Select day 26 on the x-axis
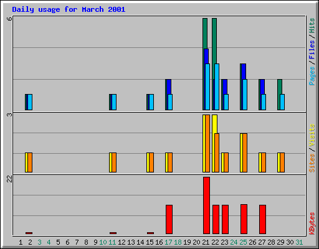 click(x=252, y=242)
